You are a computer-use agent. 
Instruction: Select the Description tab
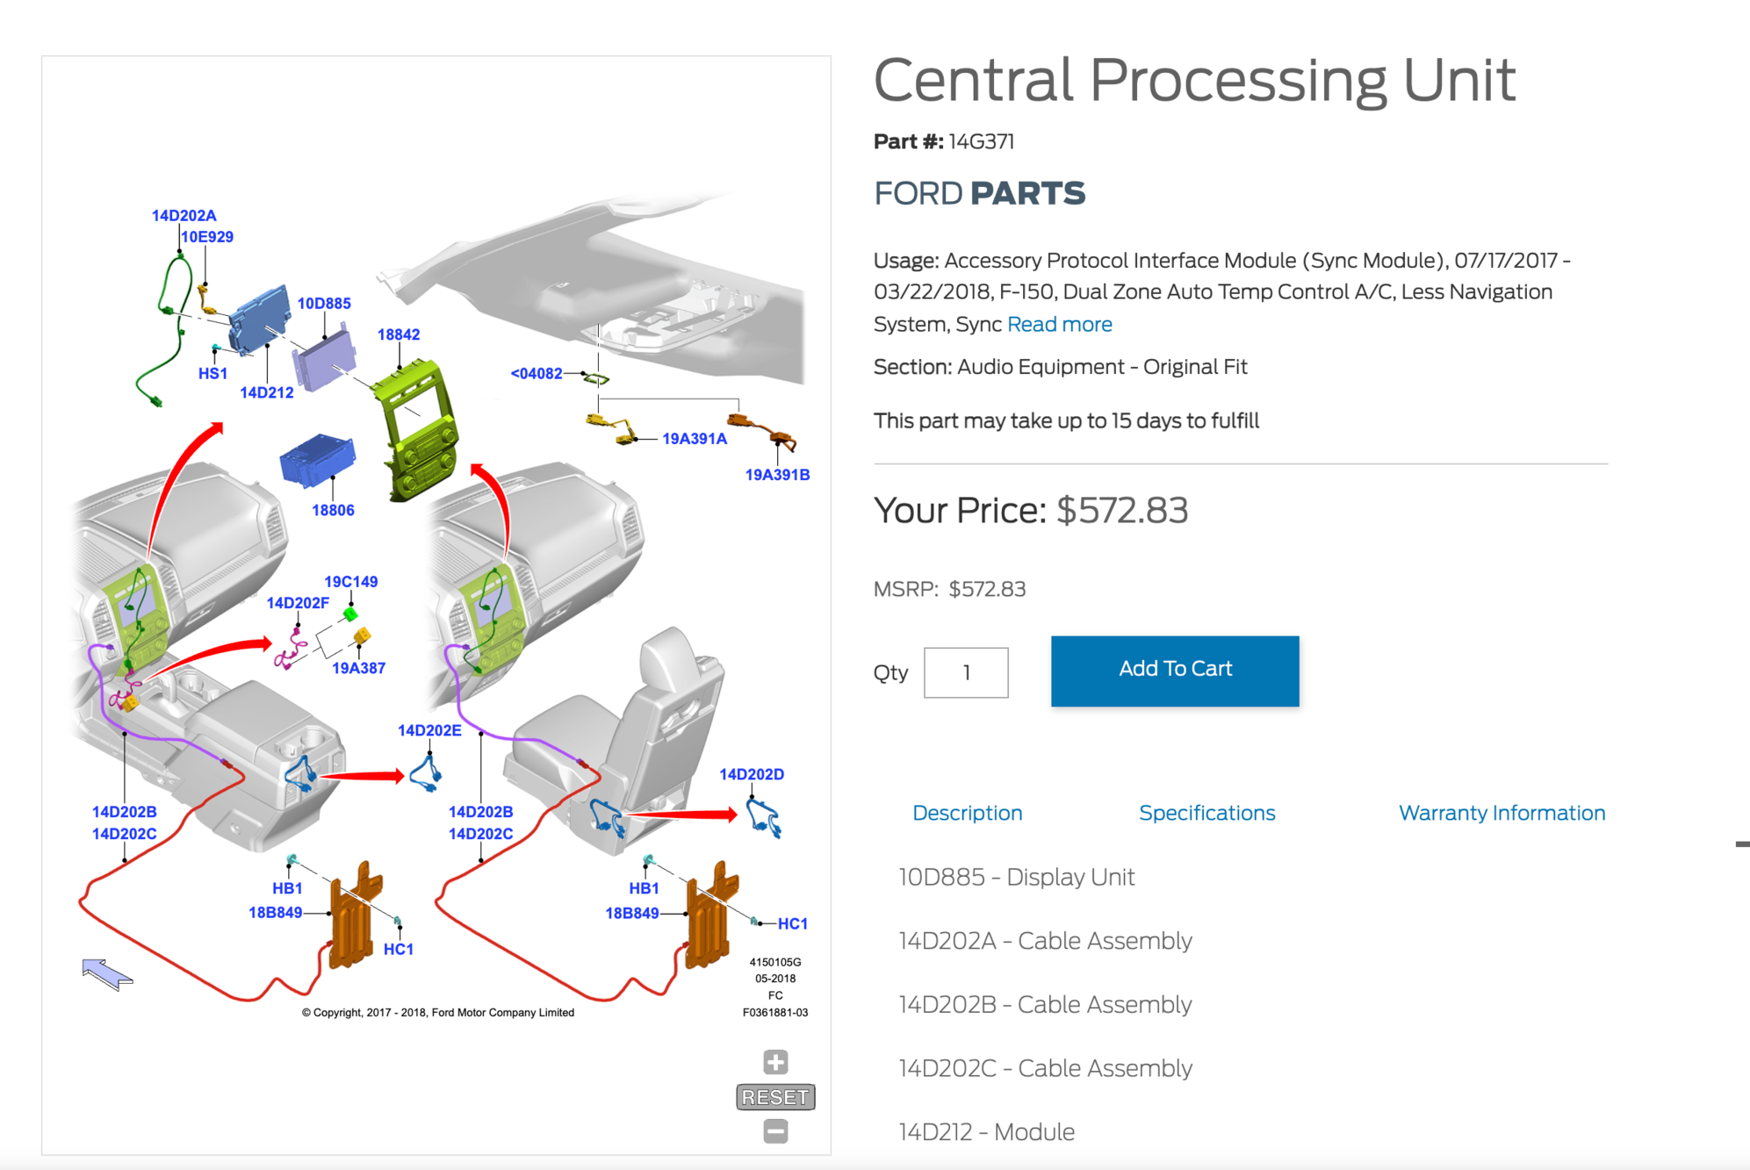(x=967, y=813)
